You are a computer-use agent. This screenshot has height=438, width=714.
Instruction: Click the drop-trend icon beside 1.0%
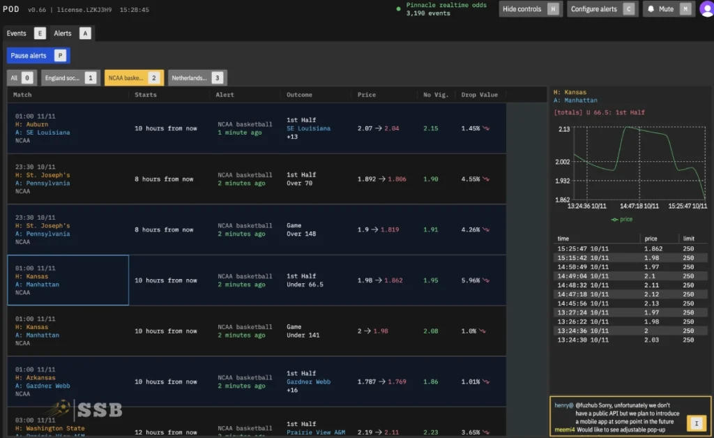tap(483, 331)
